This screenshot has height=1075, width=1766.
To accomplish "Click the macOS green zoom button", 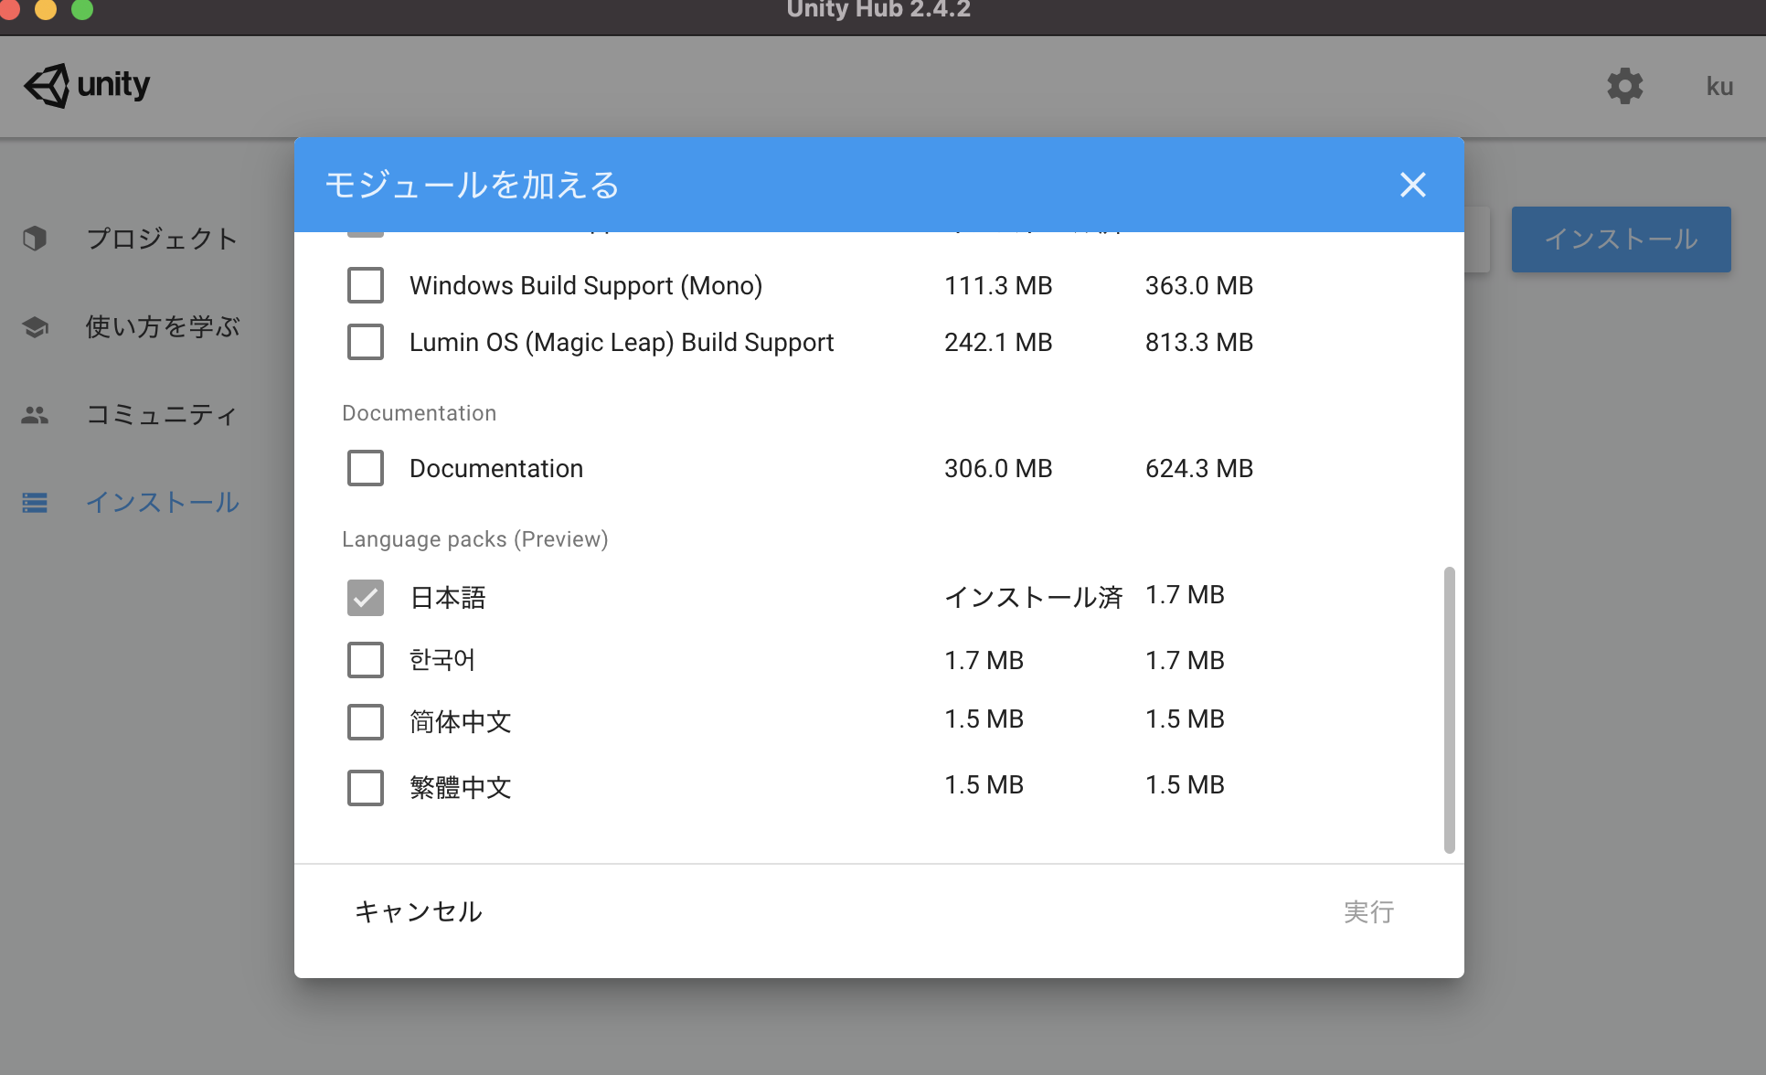I will coord(82,8).
